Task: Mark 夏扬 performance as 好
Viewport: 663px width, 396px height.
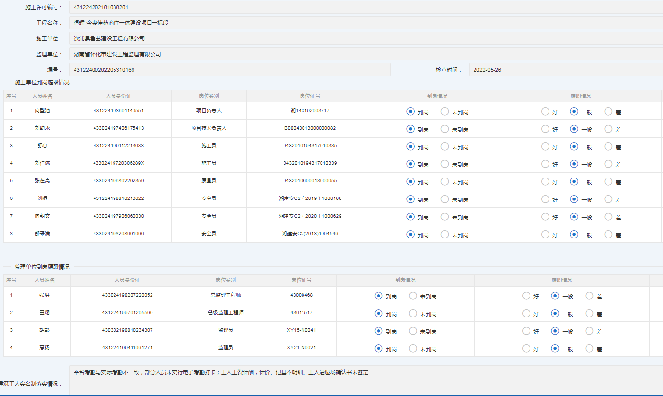Action: (526, 348)
